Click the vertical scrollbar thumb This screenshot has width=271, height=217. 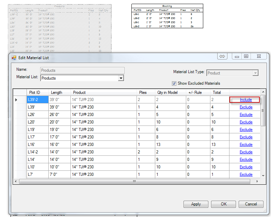(x=263, y=111)
